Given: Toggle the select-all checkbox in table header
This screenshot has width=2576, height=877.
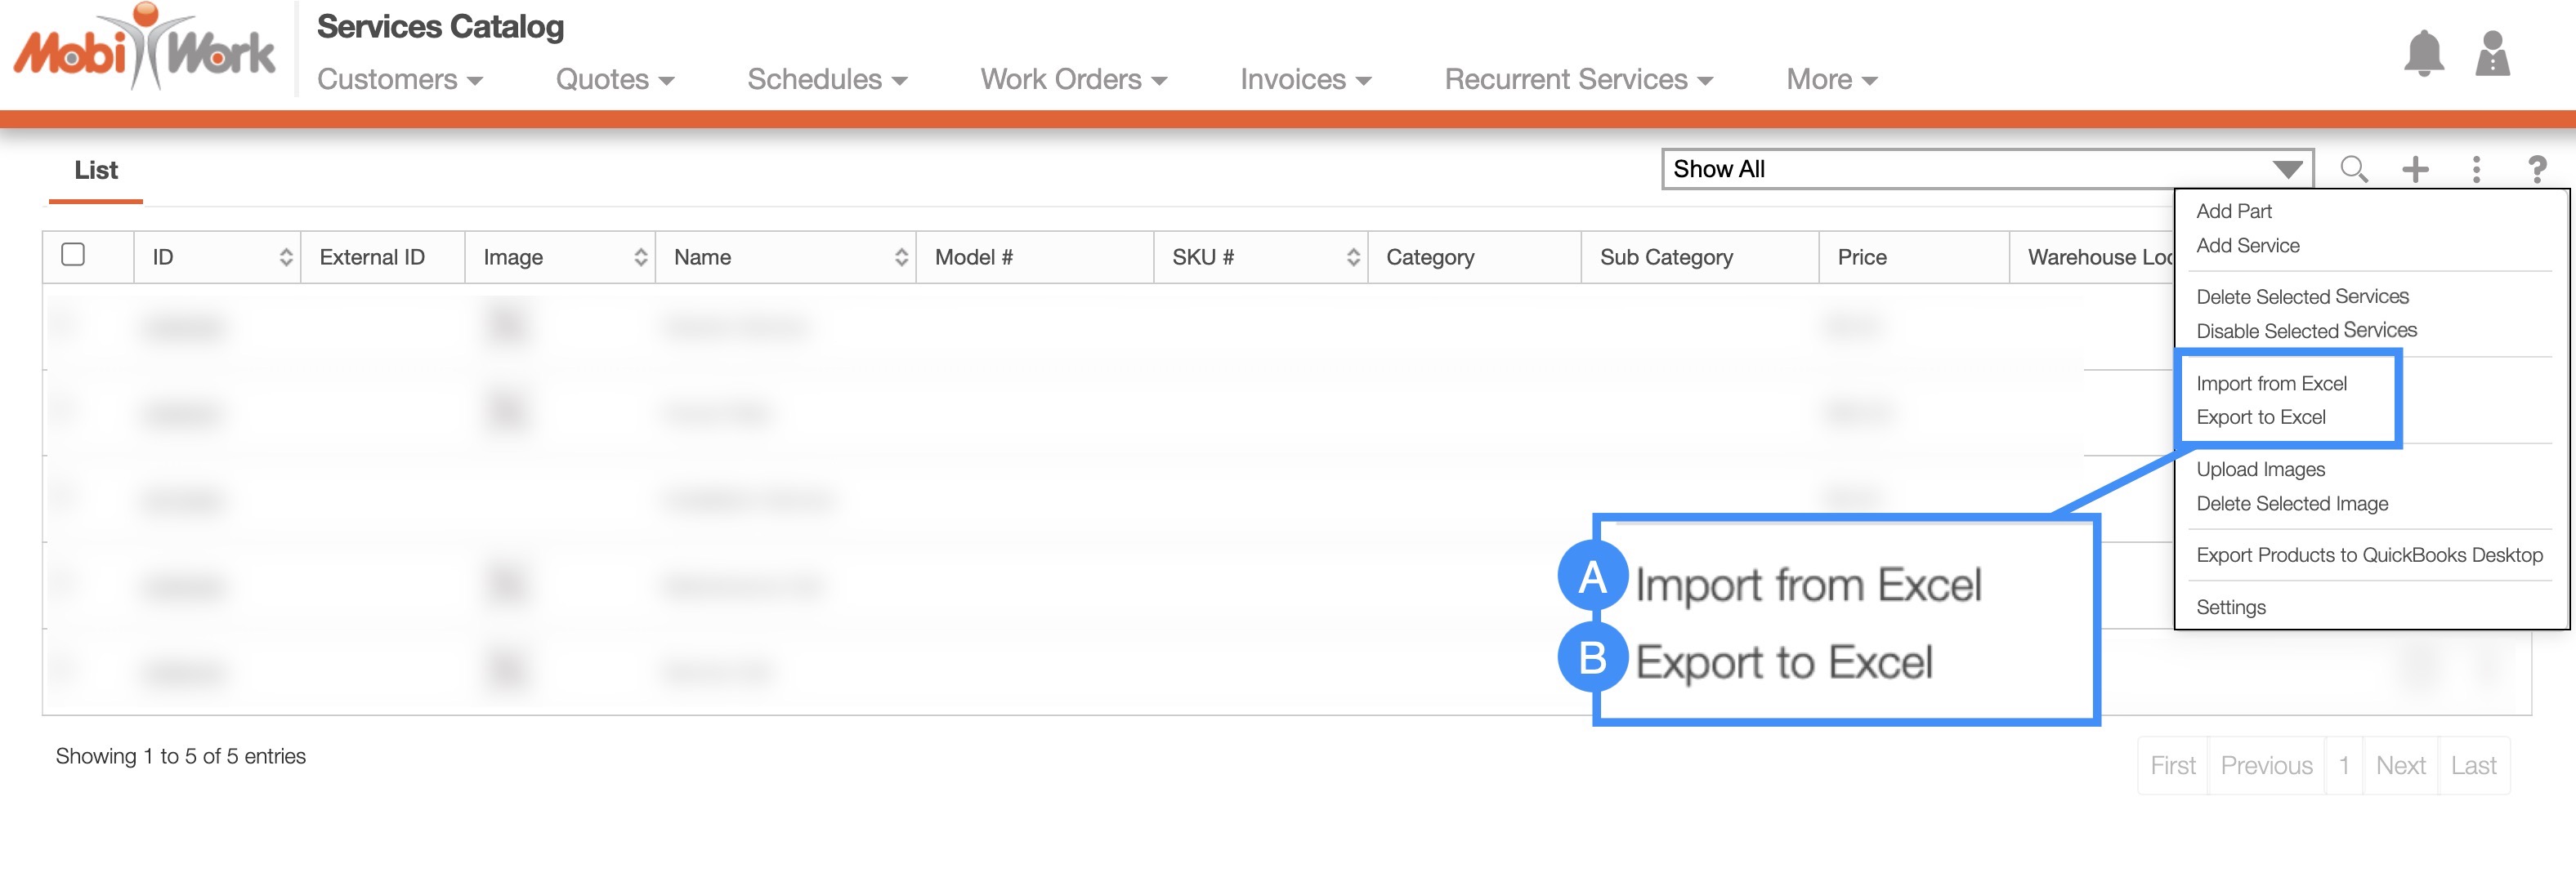Looking at the screenshot, I should pyautogui.click(x=73, y=255).
